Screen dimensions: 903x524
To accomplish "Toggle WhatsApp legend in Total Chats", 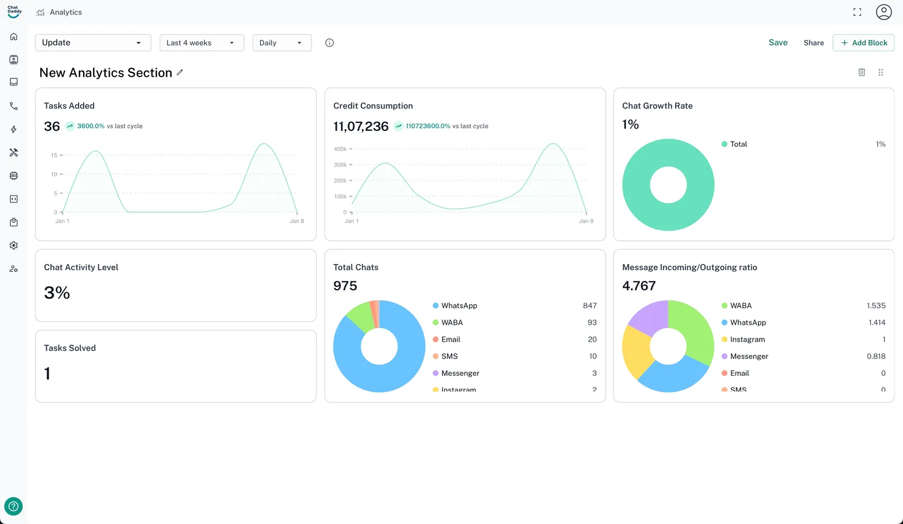I will pyautogui.click(x=459, y=306).
